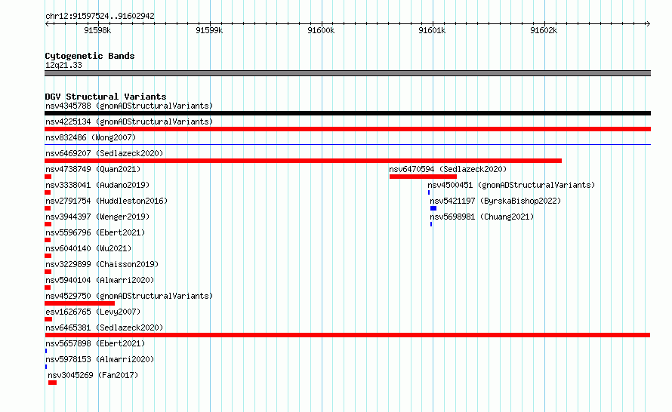Image resolution: width=672 pixels, height=412 pixels.
Task: Select the small red nsv3338041 bar
Action: point(48,192)
